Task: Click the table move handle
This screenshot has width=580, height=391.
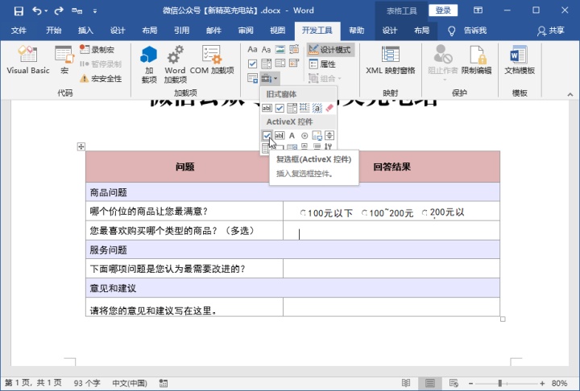Action: (81, 146)
